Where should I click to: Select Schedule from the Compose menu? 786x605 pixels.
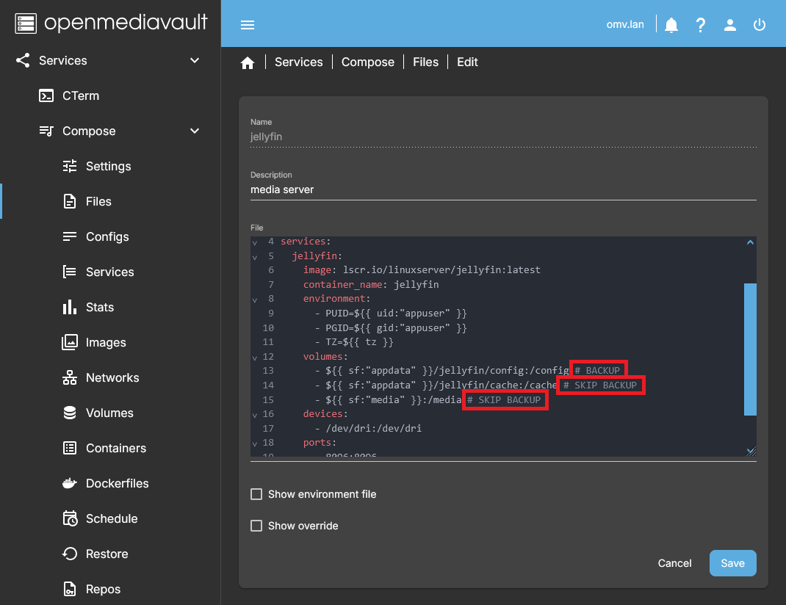point(111,518)
